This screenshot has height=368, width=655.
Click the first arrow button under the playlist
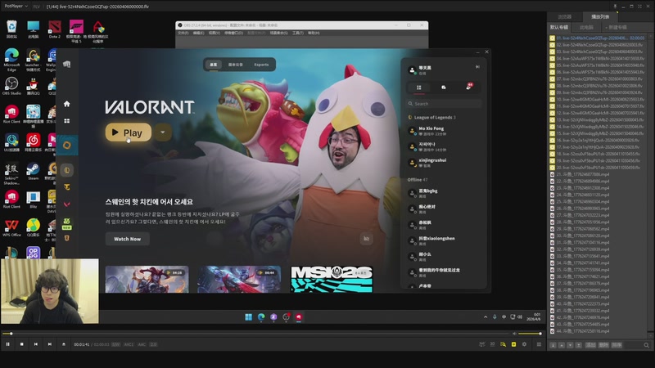point(553,345)
